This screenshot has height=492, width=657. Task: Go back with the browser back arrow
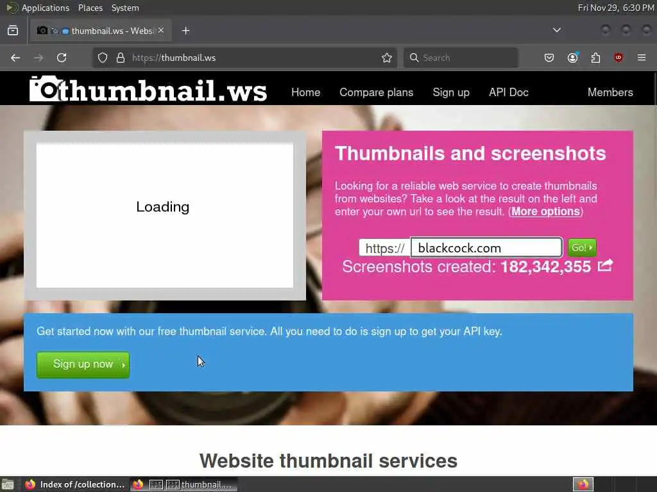tap(15, 58)
